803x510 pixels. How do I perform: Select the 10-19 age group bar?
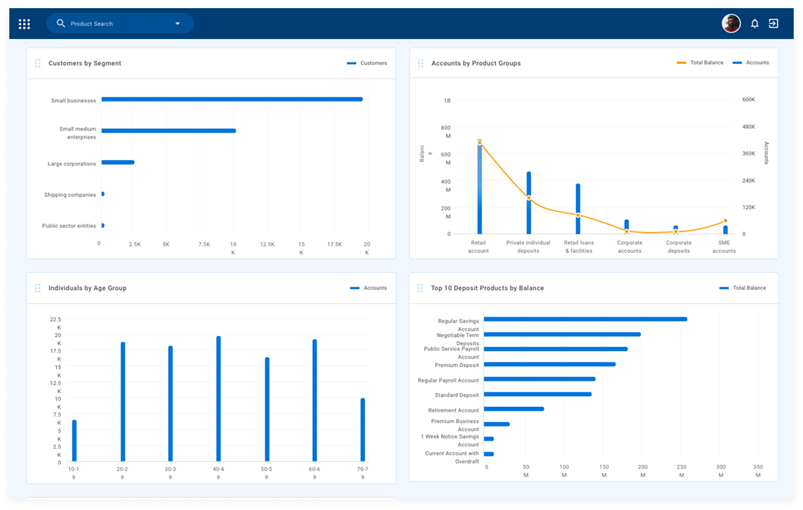click(74, 441)
